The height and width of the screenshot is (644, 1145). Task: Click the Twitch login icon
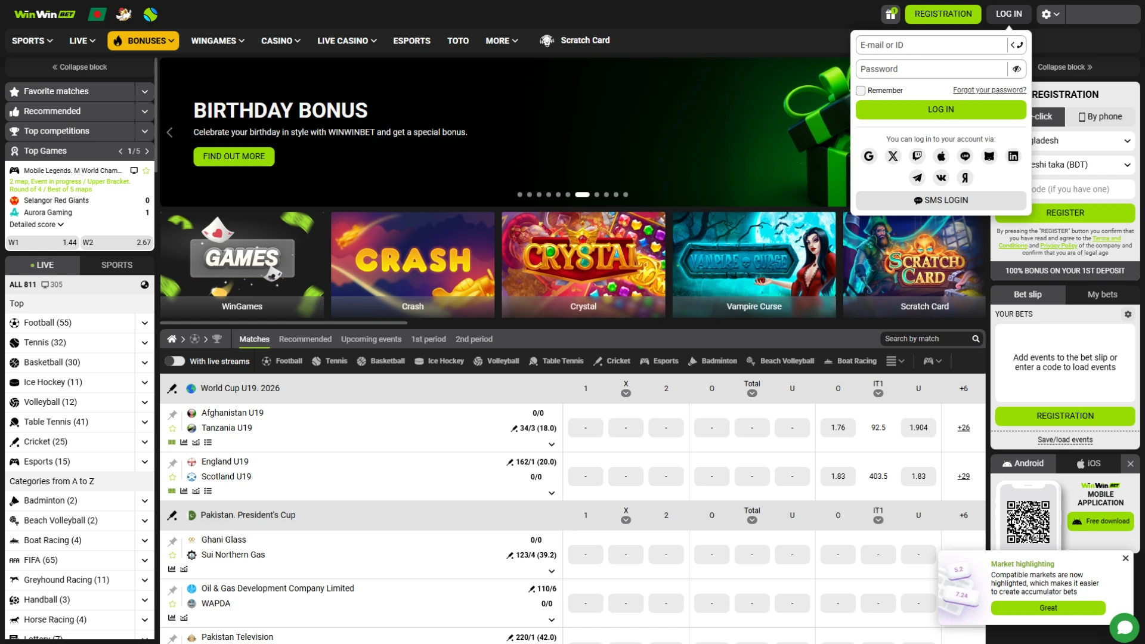[x=917, y=156]
